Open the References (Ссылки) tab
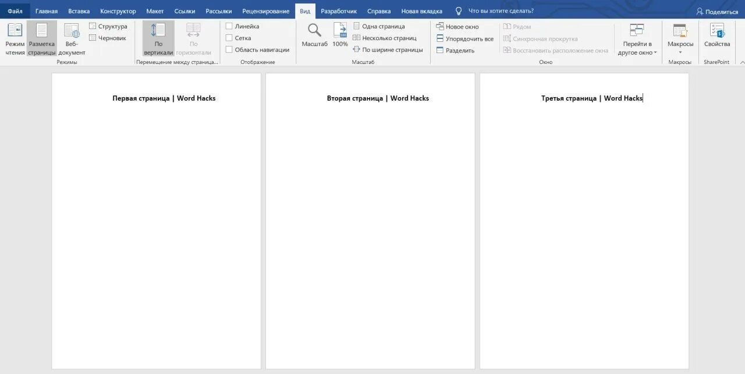Screen dimensions: 745x374 [185, 11]
